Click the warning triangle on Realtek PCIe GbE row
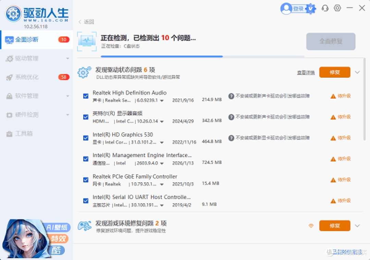Viewport: 370px width, 260px height. tap(333, 180)
